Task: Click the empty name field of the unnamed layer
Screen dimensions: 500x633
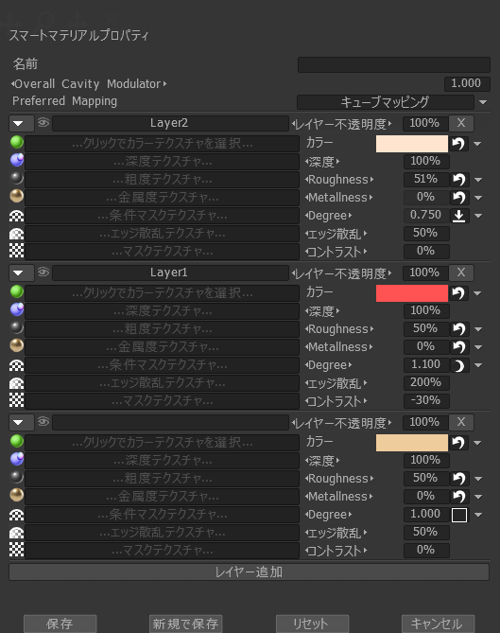Action: [170, 422]
